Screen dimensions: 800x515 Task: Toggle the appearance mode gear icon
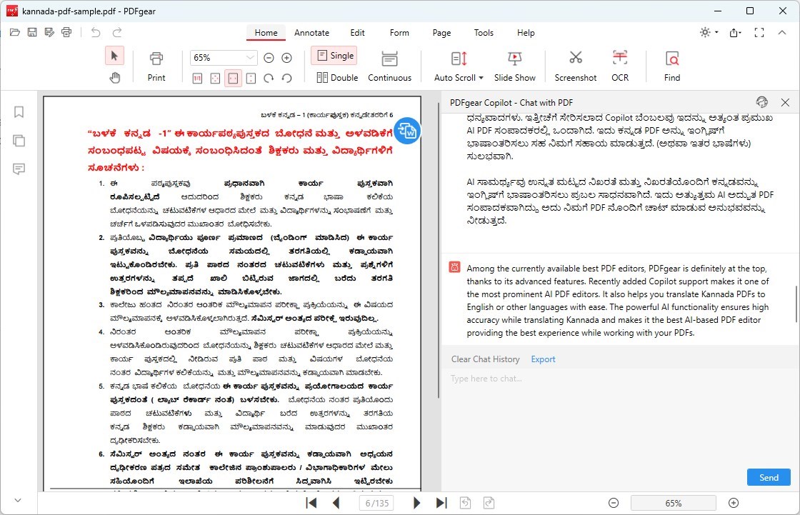[x=704, y=32]
